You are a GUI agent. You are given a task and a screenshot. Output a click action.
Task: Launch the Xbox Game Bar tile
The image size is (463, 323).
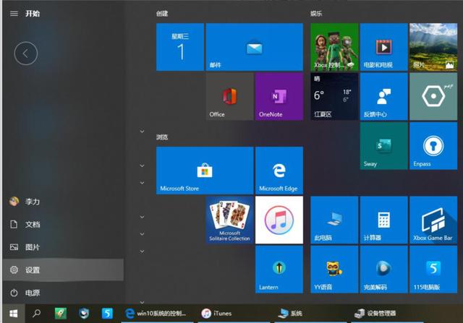coord(433,220)
